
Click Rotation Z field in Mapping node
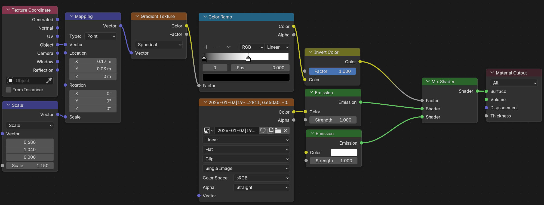93,108
